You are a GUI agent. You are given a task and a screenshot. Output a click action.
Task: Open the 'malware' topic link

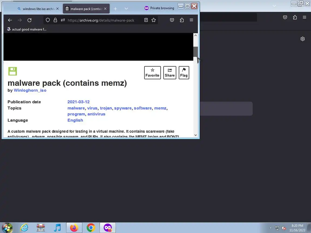pyautogui.click(x=76, y=108)
